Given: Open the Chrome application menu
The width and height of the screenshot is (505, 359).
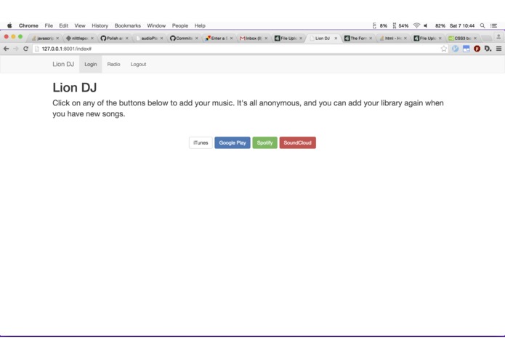Looking at the screenshot, I should (x=28, y=25).
